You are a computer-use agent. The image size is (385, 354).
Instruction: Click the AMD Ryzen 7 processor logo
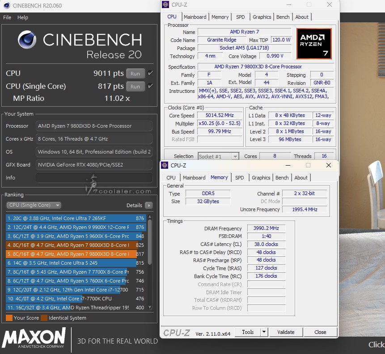314,44
